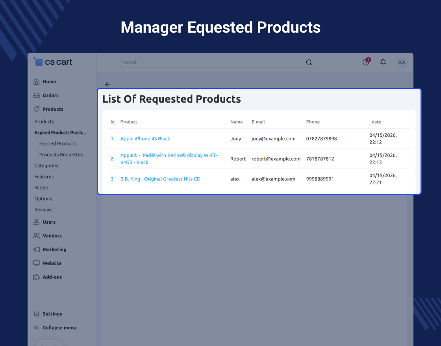This screenshot has width=441, height=346.
Task: Click the Product column header
Action: point(129,122)
